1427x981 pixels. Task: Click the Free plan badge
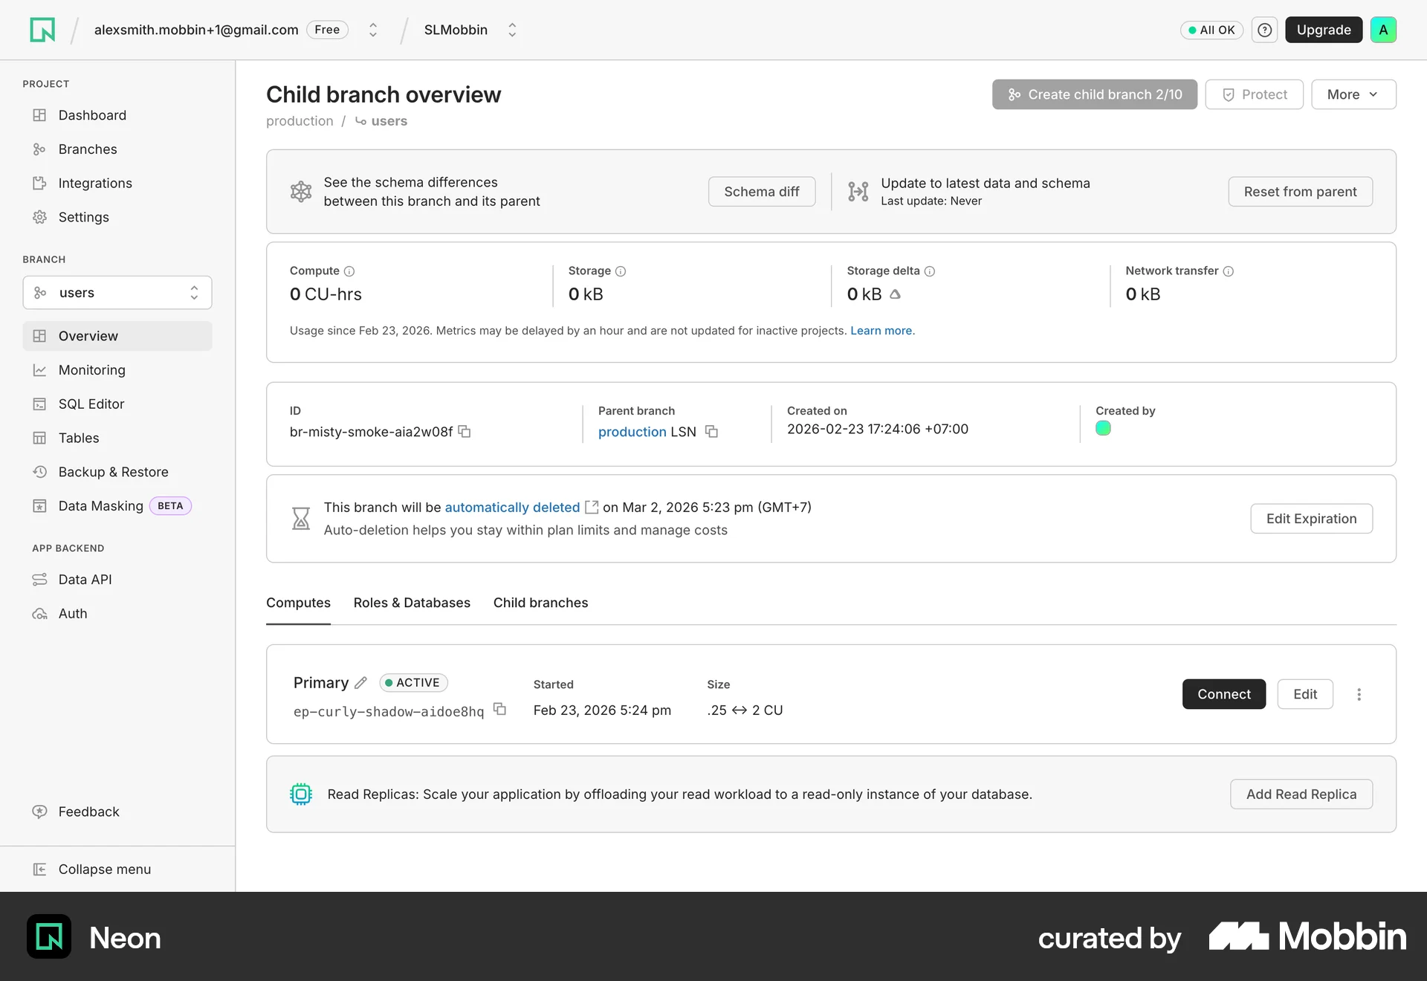tap(327, 30)
